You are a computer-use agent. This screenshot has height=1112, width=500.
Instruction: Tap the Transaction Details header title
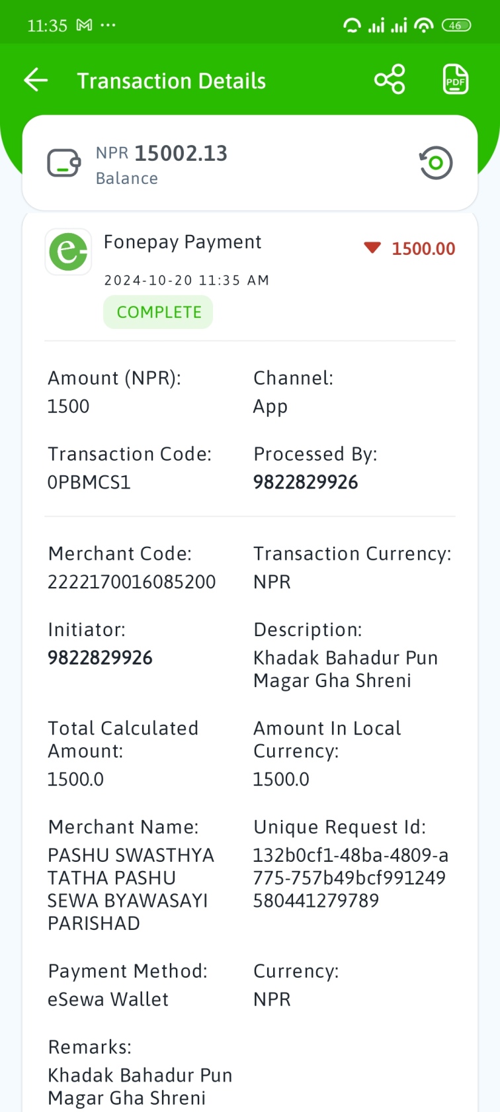pos(171,81)
